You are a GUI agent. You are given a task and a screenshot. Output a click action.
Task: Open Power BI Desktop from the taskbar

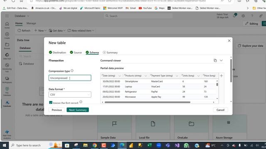tap(131, 145)
